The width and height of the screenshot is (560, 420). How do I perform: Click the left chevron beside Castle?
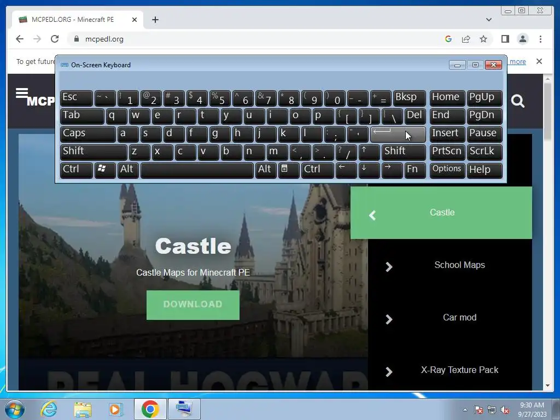[x=372, y=215]
